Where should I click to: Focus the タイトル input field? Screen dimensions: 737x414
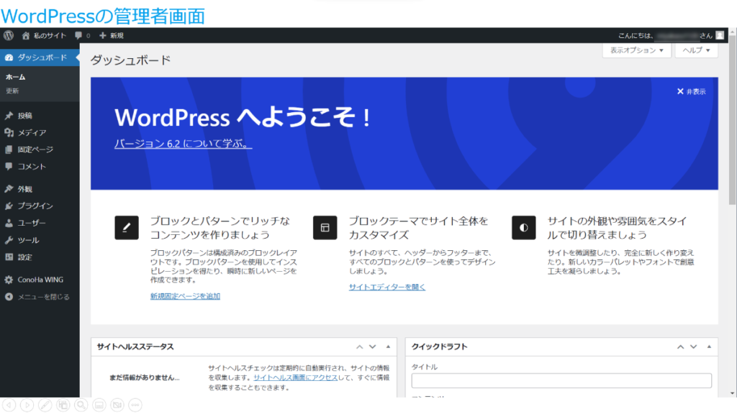[561, 381]
